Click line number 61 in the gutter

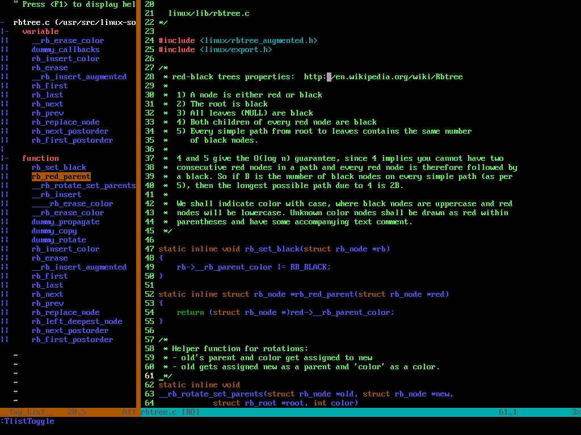point(149,376)
